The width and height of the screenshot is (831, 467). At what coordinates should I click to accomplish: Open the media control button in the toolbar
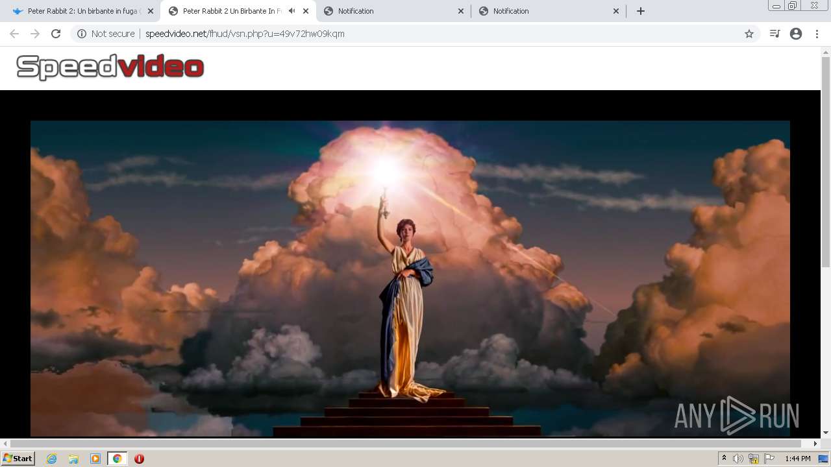(775, 34)
